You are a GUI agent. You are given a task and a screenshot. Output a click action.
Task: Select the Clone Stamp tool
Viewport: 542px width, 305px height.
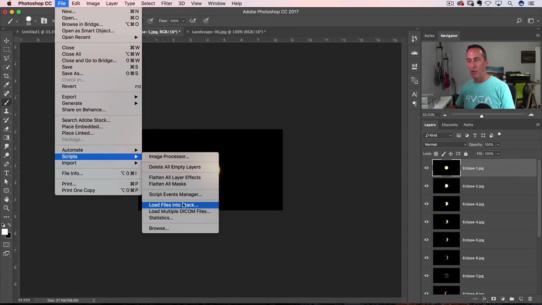click(6, 111)
